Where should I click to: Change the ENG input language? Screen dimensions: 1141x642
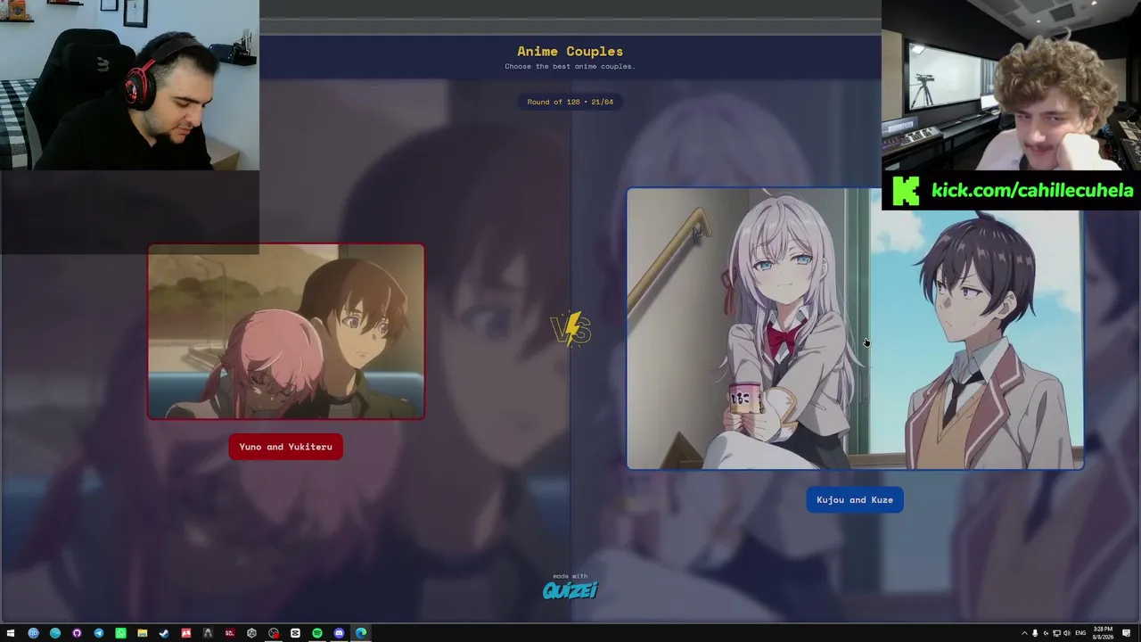[1080, 633]
